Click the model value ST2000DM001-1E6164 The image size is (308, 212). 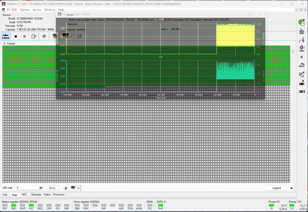(x=29, y=18)
